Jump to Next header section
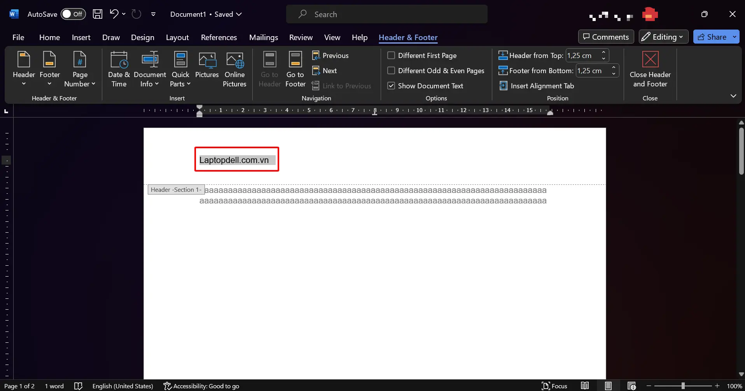745x391 pixels. point(324,71)
